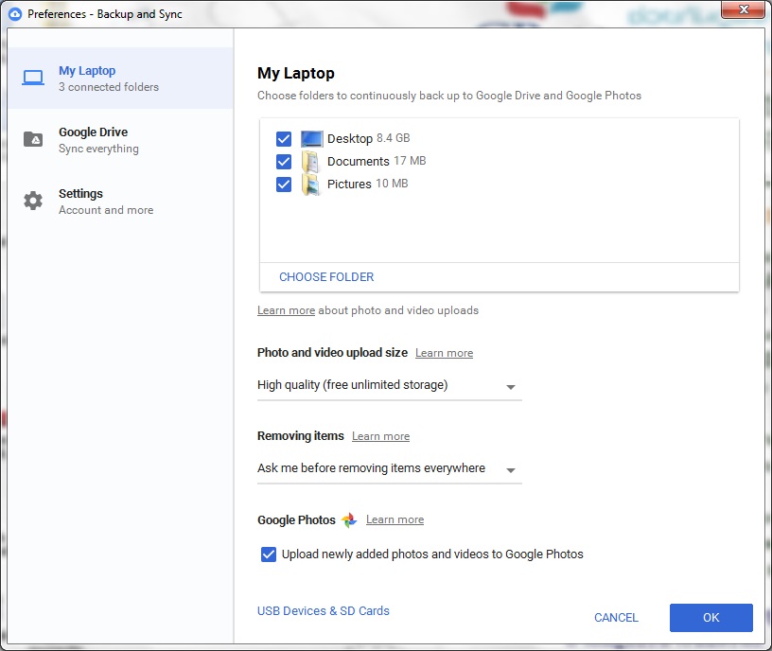Click the Google Photos pinwheel icon

click(349, 519)
